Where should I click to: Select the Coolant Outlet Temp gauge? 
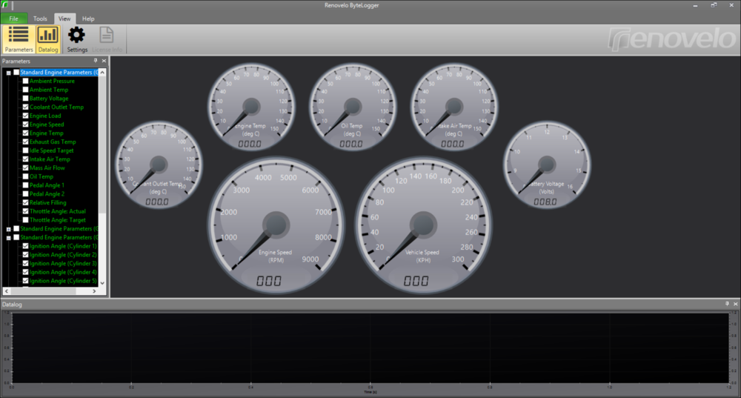click(159, 165)
